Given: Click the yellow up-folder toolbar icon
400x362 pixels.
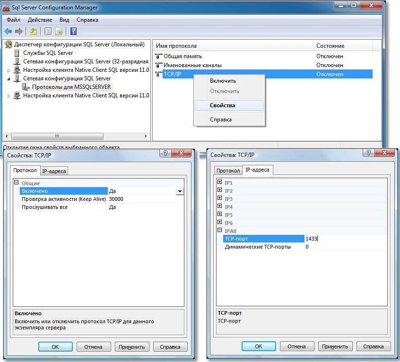Looking at the screenshot, I should click(x=34, y=31).
